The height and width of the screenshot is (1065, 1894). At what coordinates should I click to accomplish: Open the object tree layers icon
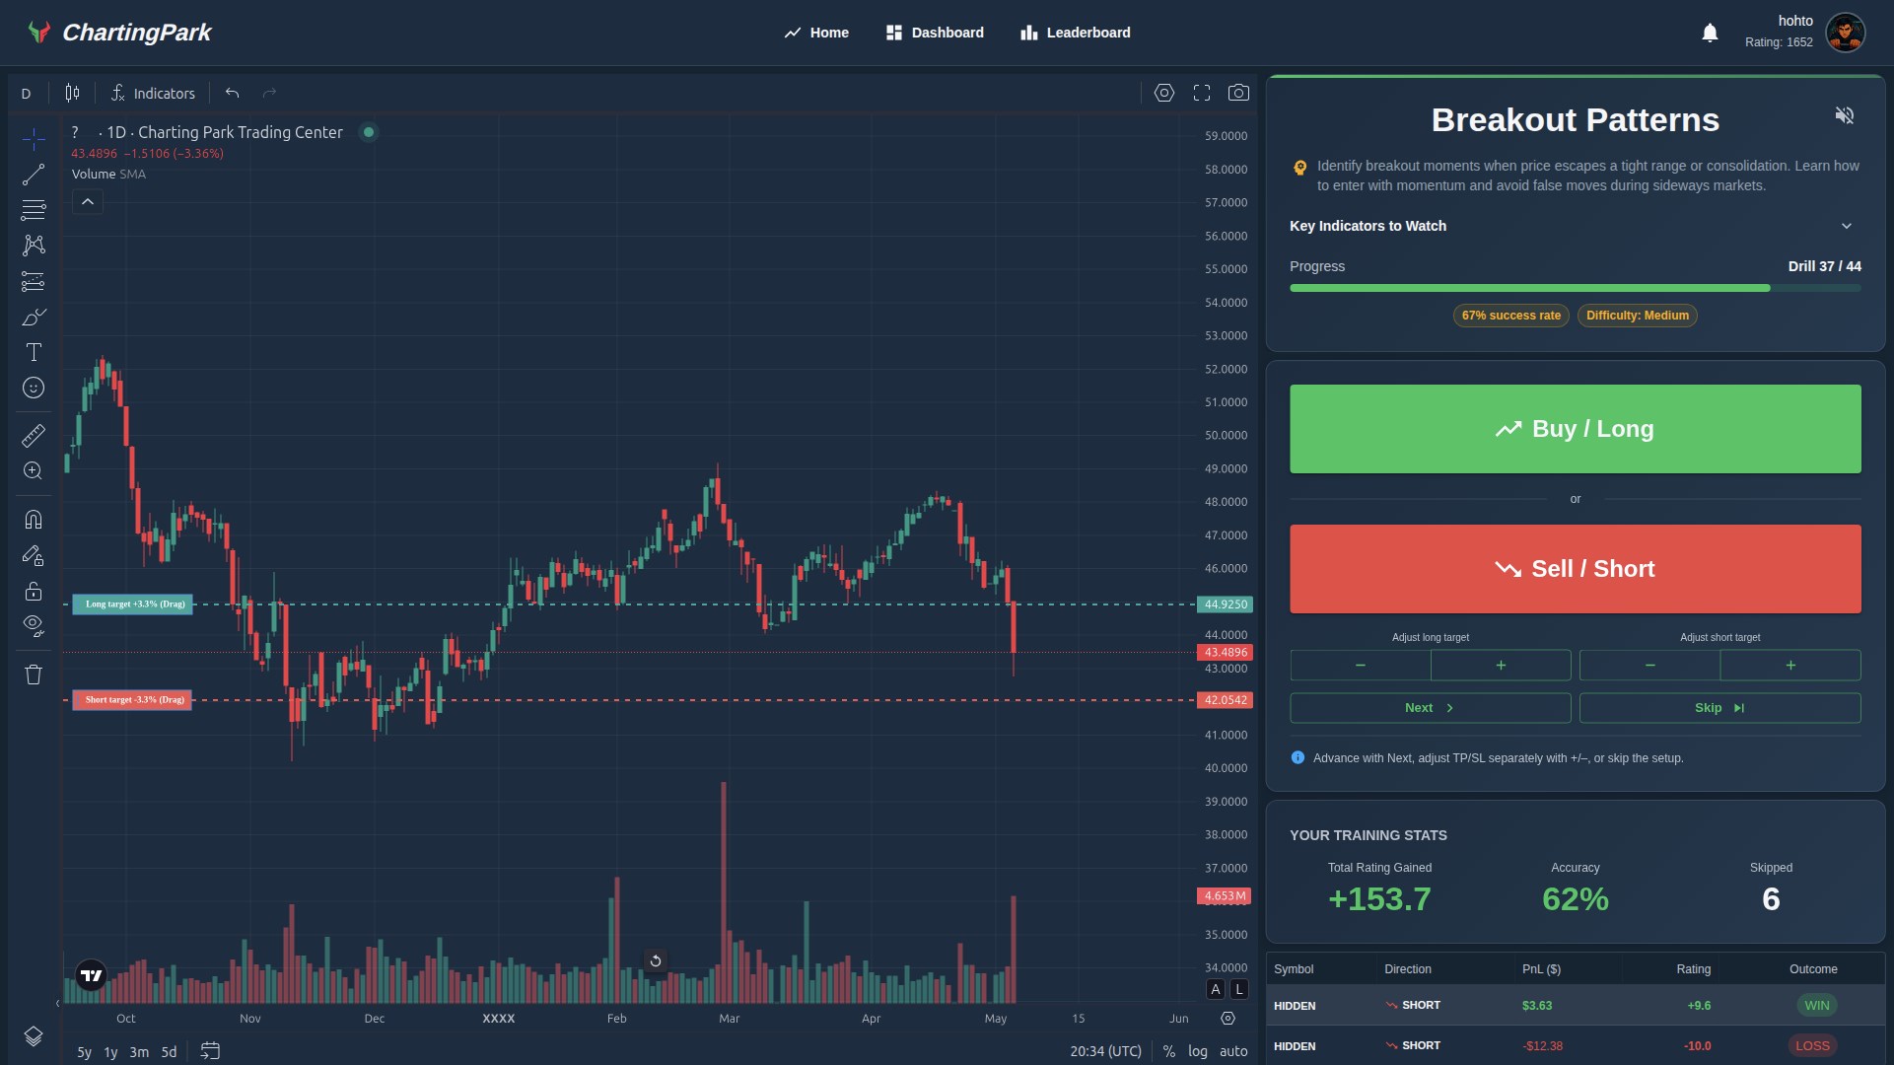point(34,1035)
